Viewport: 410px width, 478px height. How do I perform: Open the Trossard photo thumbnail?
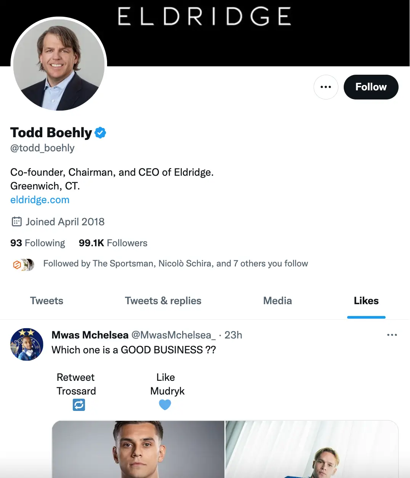pyautogui.click(x=139, y=450)
